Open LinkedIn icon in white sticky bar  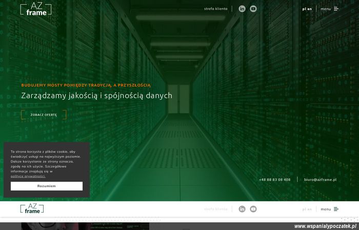coord(242,209)
